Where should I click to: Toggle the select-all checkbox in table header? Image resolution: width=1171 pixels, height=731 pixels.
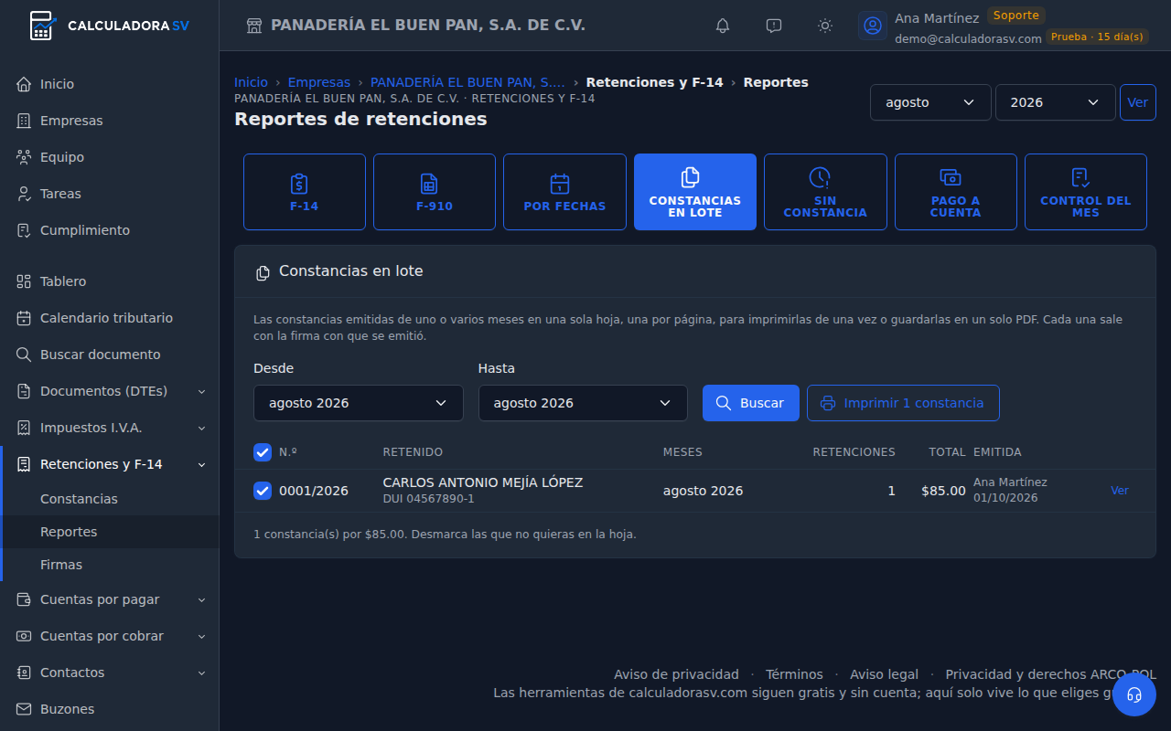coord(263,452)
